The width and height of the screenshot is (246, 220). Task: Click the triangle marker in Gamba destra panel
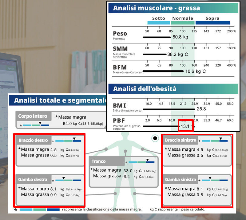pyautogui.click(x=64, y=178)
